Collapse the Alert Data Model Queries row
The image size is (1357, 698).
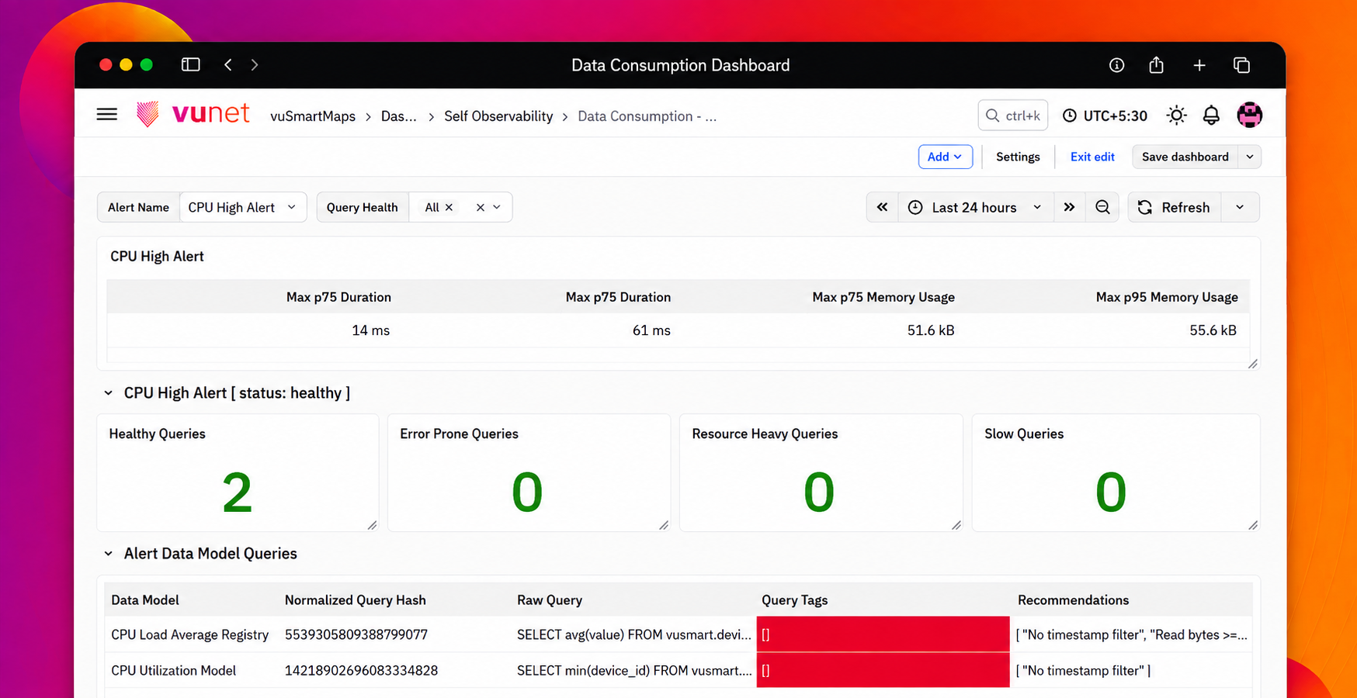(x=108, y=554)
